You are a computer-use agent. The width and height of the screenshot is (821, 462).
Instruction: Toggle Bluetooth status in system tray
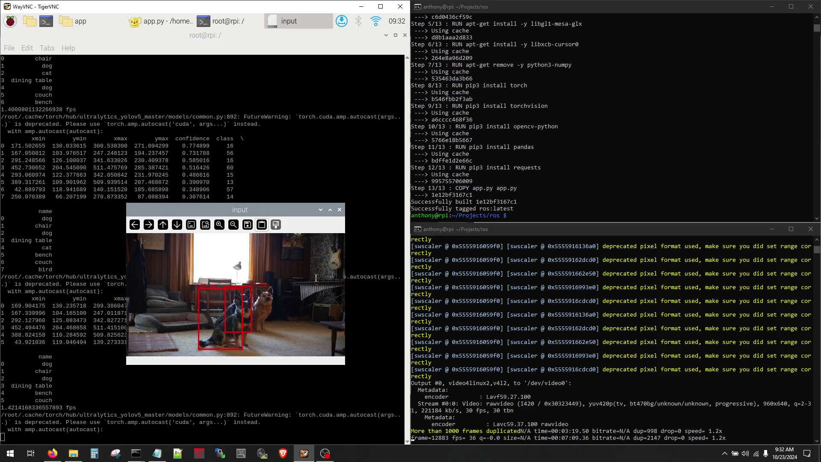tap(359, 21)
